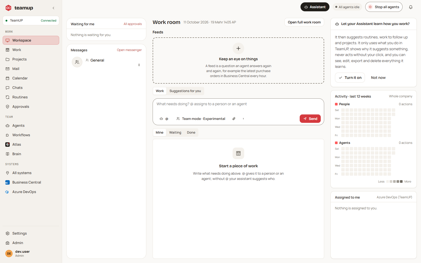The width and height of the screenshot is (421, 263).
Task: Show All systems
Action: click(x=31, y=173)
